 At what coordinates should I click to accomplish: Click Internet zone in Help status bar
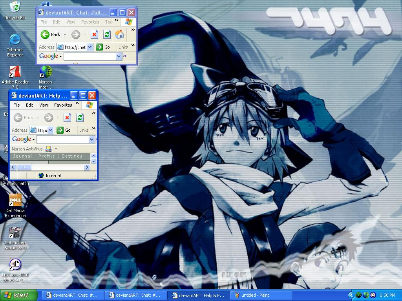(x=50, y=176)
